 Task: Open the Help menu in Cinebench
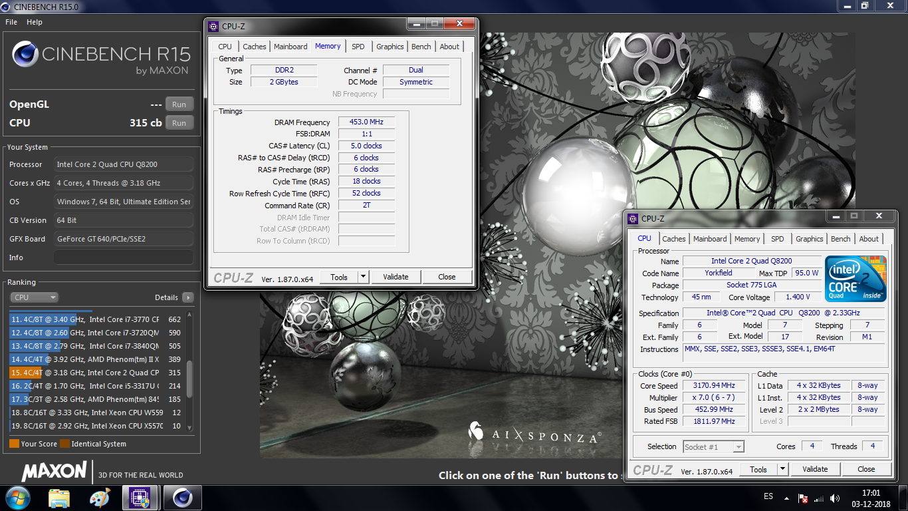click(35, 22)
